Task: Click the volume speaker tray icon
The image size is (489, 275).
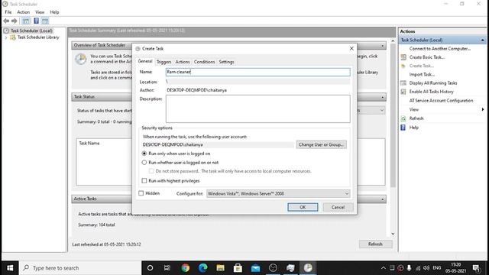Action: tap(426, 268)
